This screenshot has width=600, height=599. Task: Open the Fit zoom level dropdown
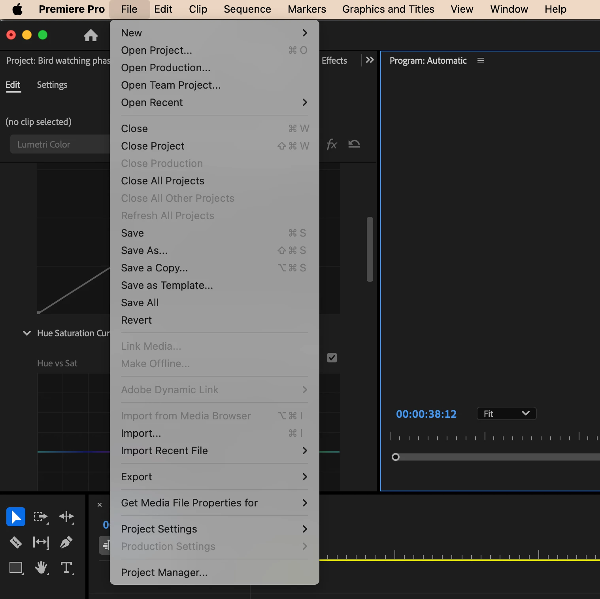(506, 413)
